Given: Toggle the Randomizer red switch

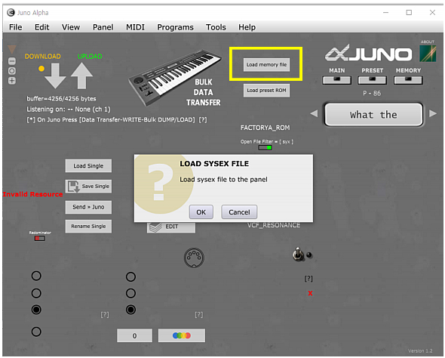Looking at the screenshot, I should [x=40, y=239].
